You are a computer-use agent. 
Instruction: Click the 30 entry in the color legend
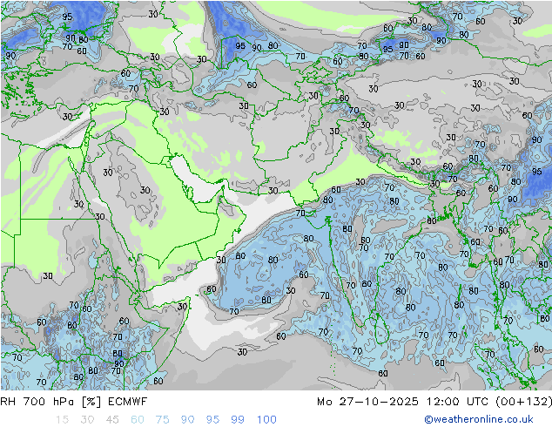(x=87, y=420)
